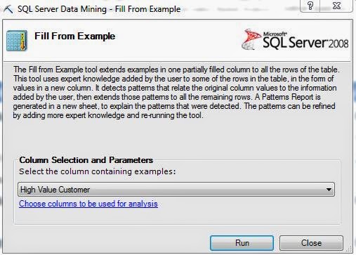Viewport: 356px width, 255px height.
Task: Click the small Microsoft wordmark above SQL Server
Action: tap(275, 34)
